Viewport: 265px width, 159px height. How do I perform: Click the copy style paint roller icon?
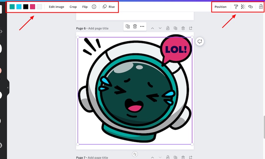[x=236, y=7]
